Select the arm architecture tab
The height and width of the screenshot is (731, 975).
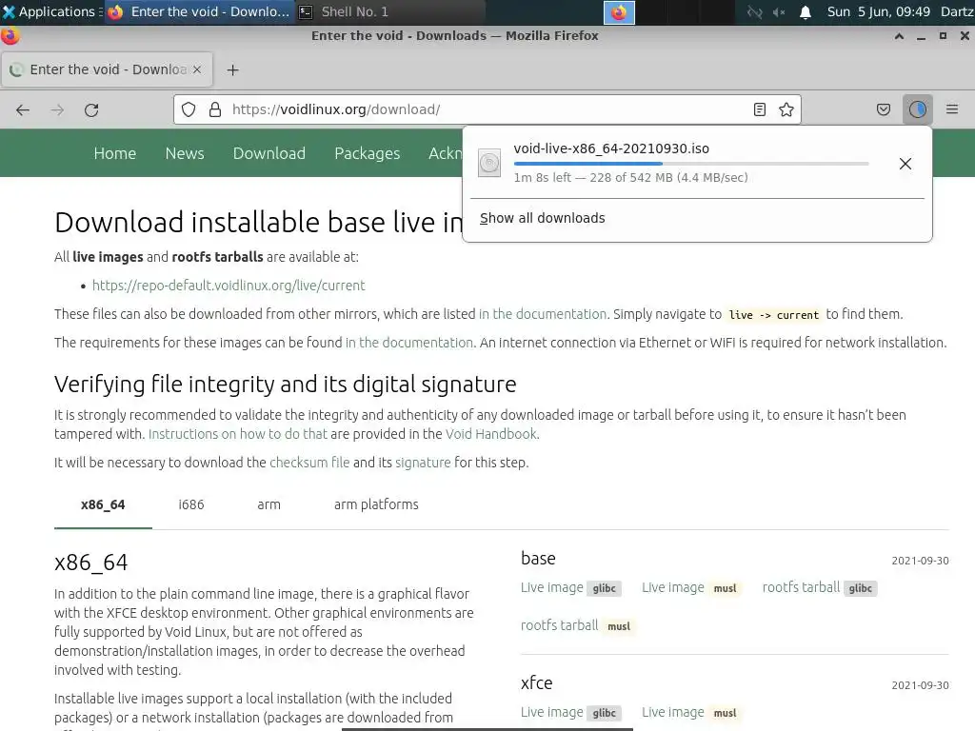click(x=269, y=504)
